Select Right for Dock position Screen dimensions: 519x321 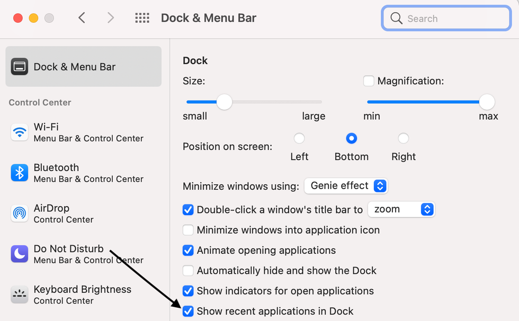click(x=404, y=139)
